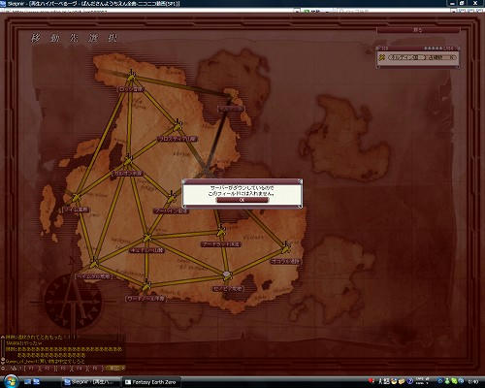Screen dimensions: 485x388
Task: Select the ノイム草原 marker on west coast
Action: coord(76,197)
